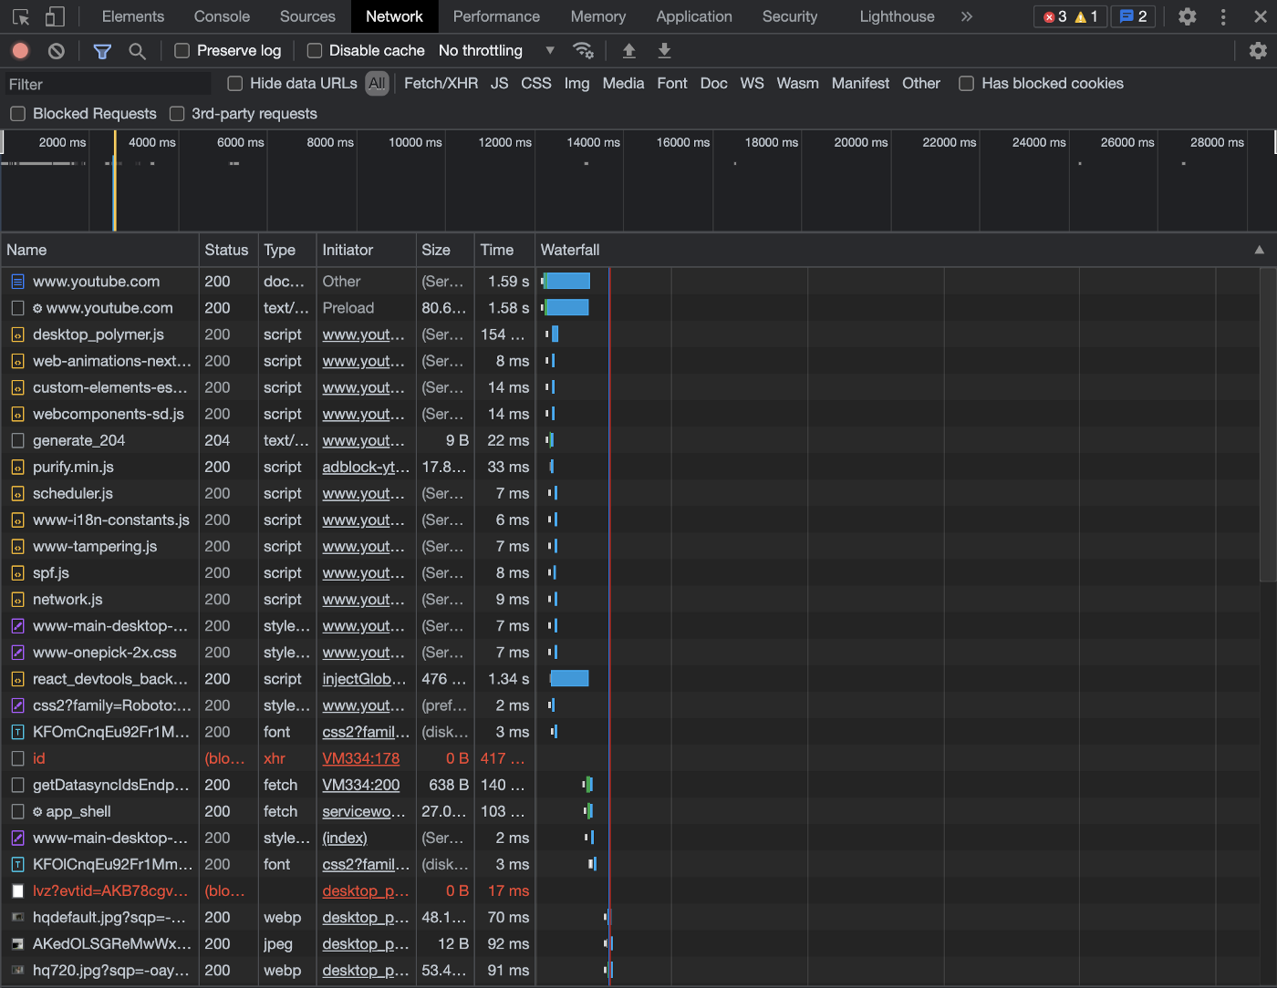Sort by Name column header
Screen dimensions: 1277x988
coord(99,250)
